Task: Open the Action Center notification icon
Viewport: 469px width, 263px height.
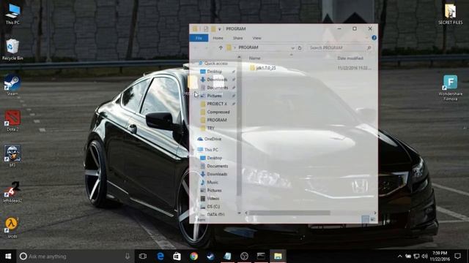Action: pyautogui.click(x=457, y=256)
